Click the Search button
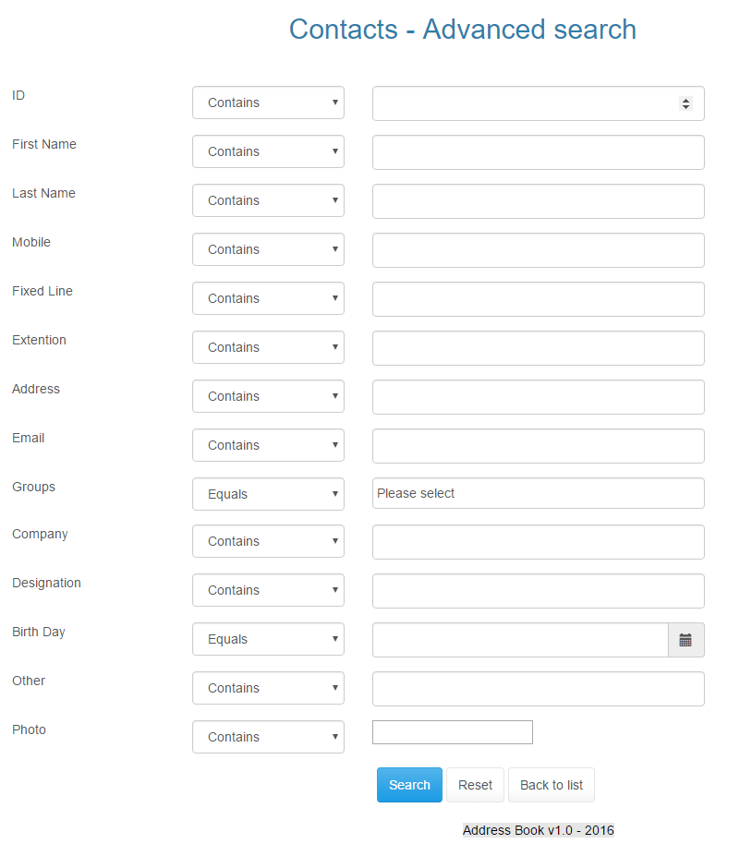 (x=409, y=784)
